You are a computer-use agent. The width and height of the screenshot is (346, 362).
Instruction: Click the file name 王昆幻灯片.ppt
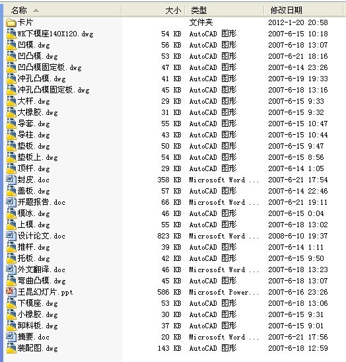pyautogui.click(x=46, y=292)
